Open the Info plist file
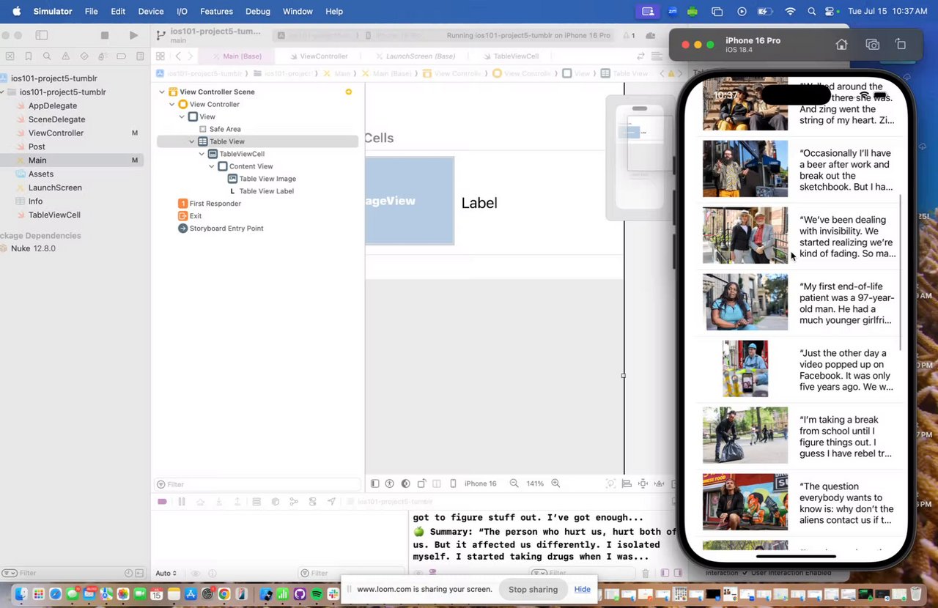The height and width of the screenshot is (608, 938). [35, 201]
